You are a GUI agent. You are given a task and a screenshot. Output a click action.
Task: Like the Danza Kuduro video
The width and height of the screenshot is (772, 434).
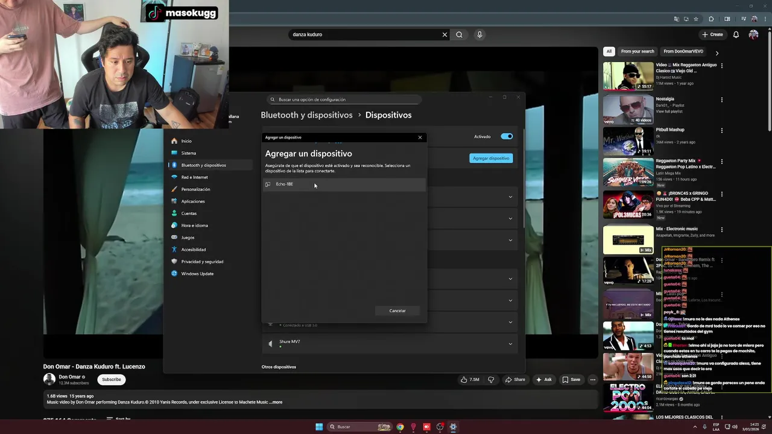469,380
